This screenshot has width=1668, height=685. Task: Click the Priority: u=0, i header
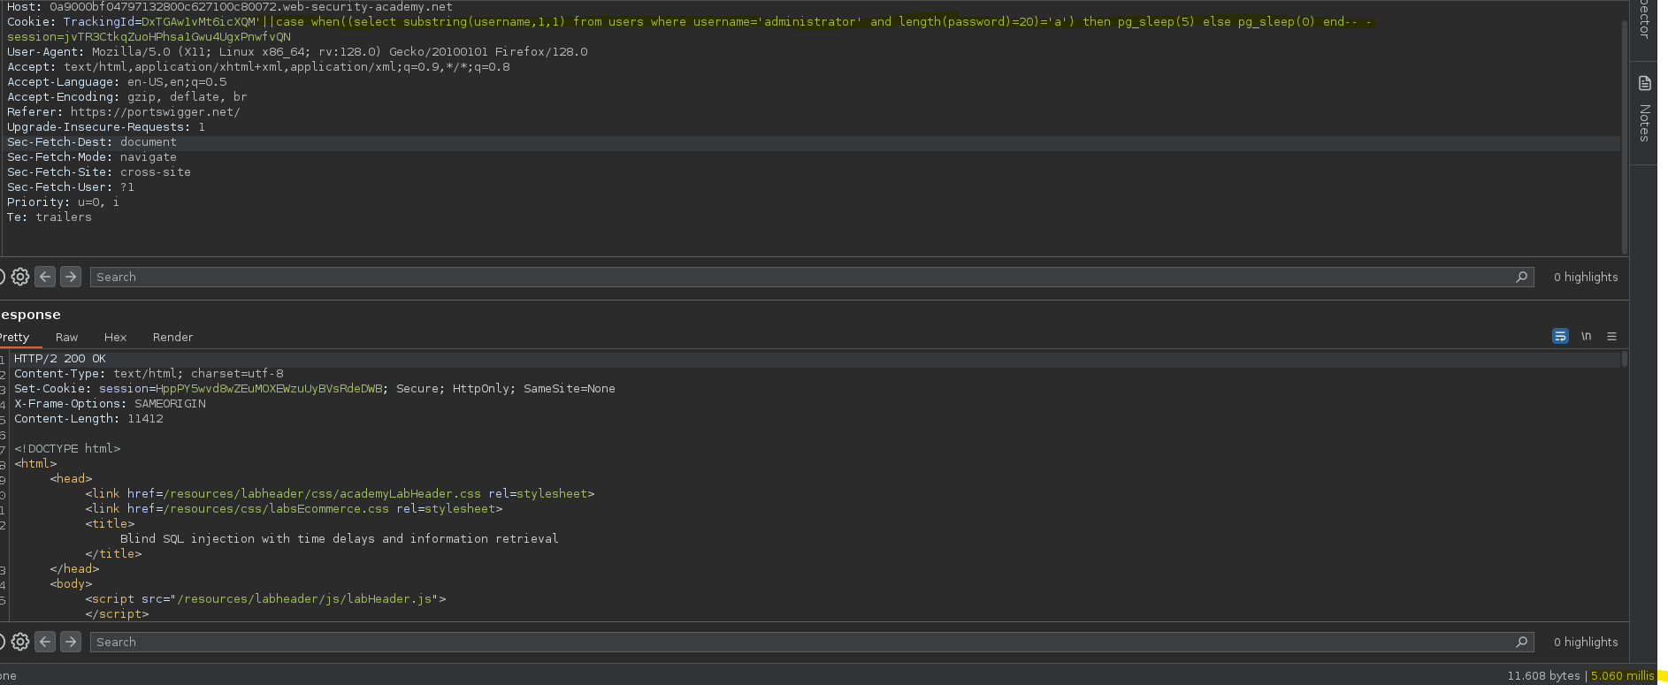(63, 202)
